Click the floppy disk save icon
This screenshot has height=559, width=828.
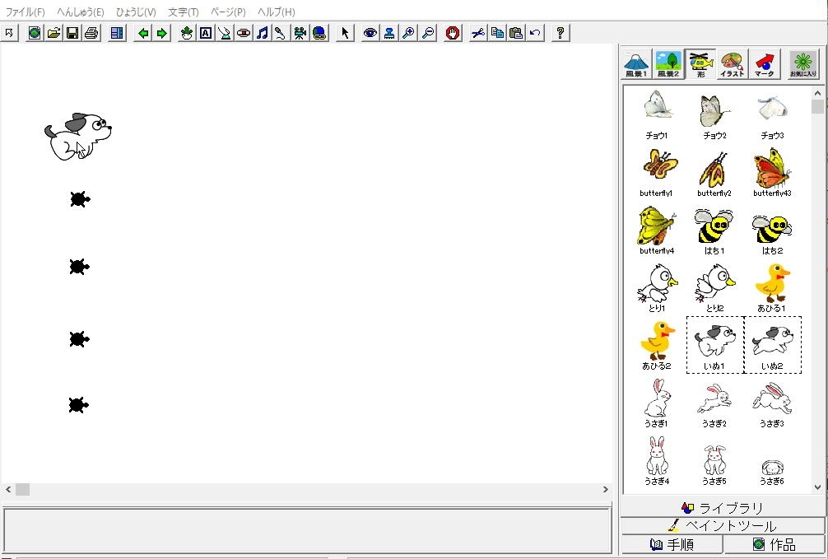72,33
